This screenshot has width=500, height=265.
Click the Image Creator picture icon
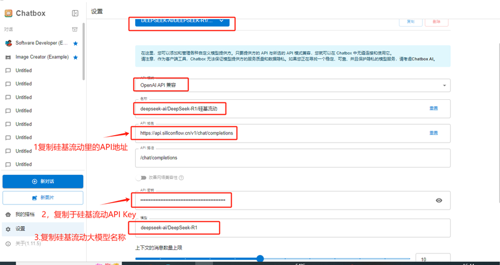[8, 57]
